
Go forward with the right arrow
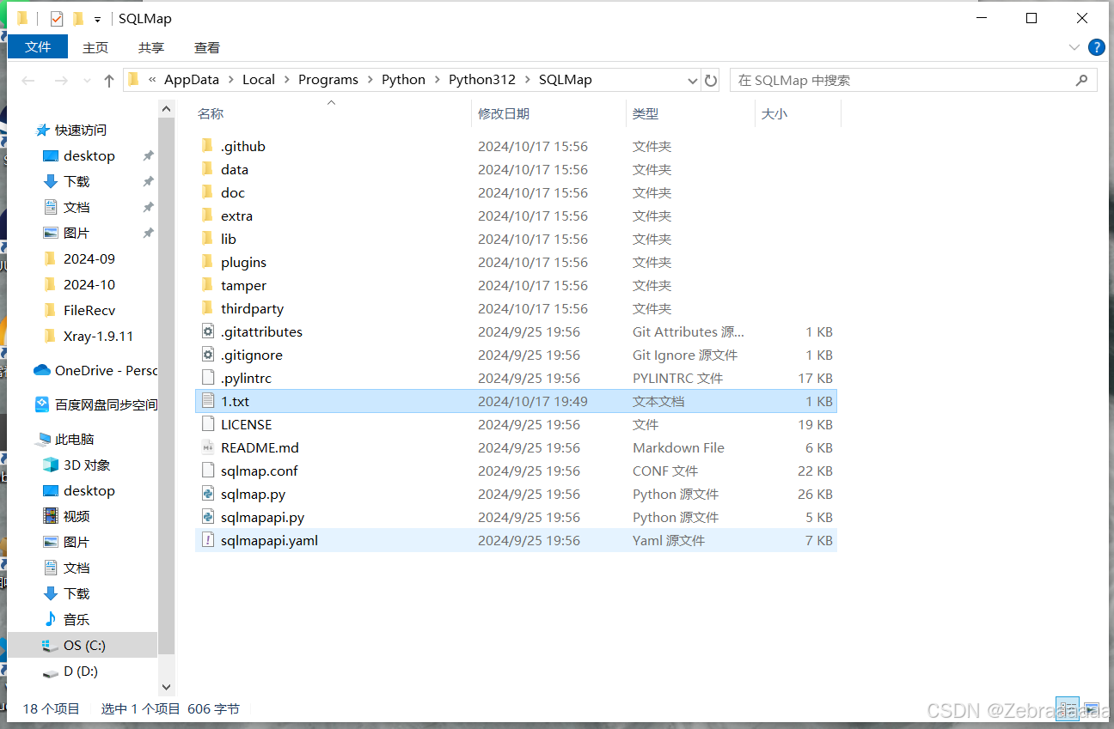(x=60, y=80)
